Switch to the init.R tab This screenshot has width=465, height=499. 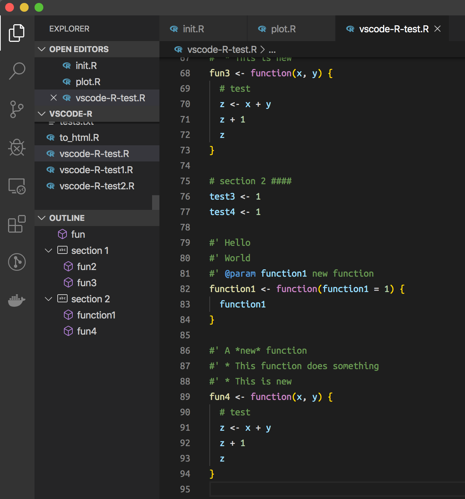pyautogui.click(x=203, y=29)
